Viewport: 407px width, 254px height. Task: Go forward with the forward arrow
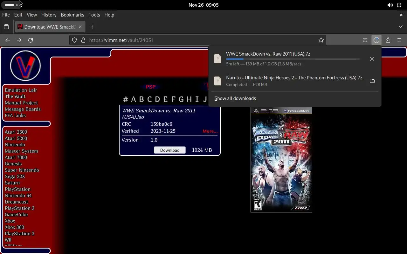click(x=19, y=40)
